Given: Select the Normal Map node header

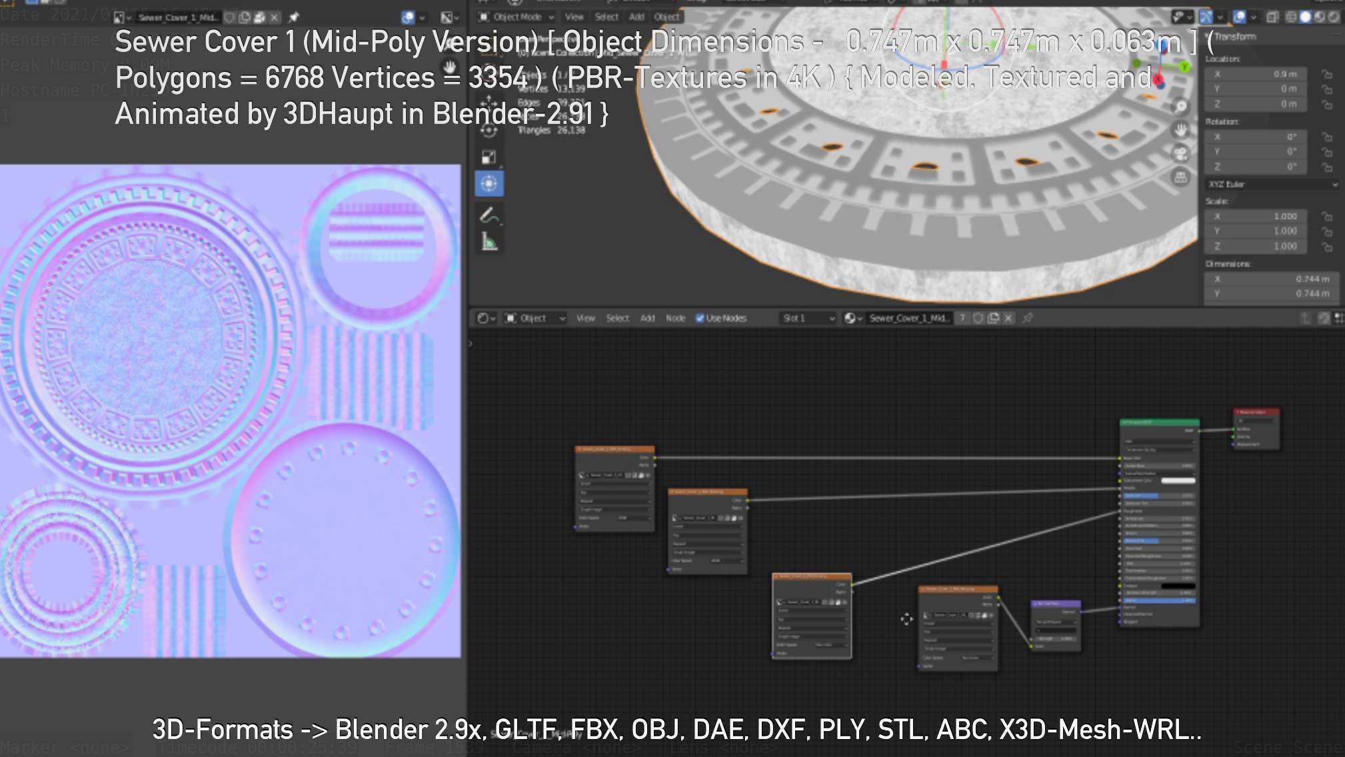Looking at the screenshot, I should pos(1056,604).
